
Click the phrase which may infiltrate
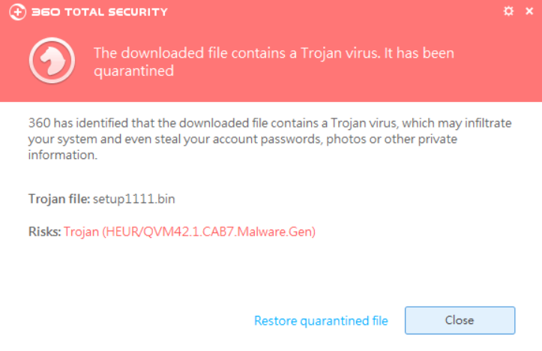457,123
